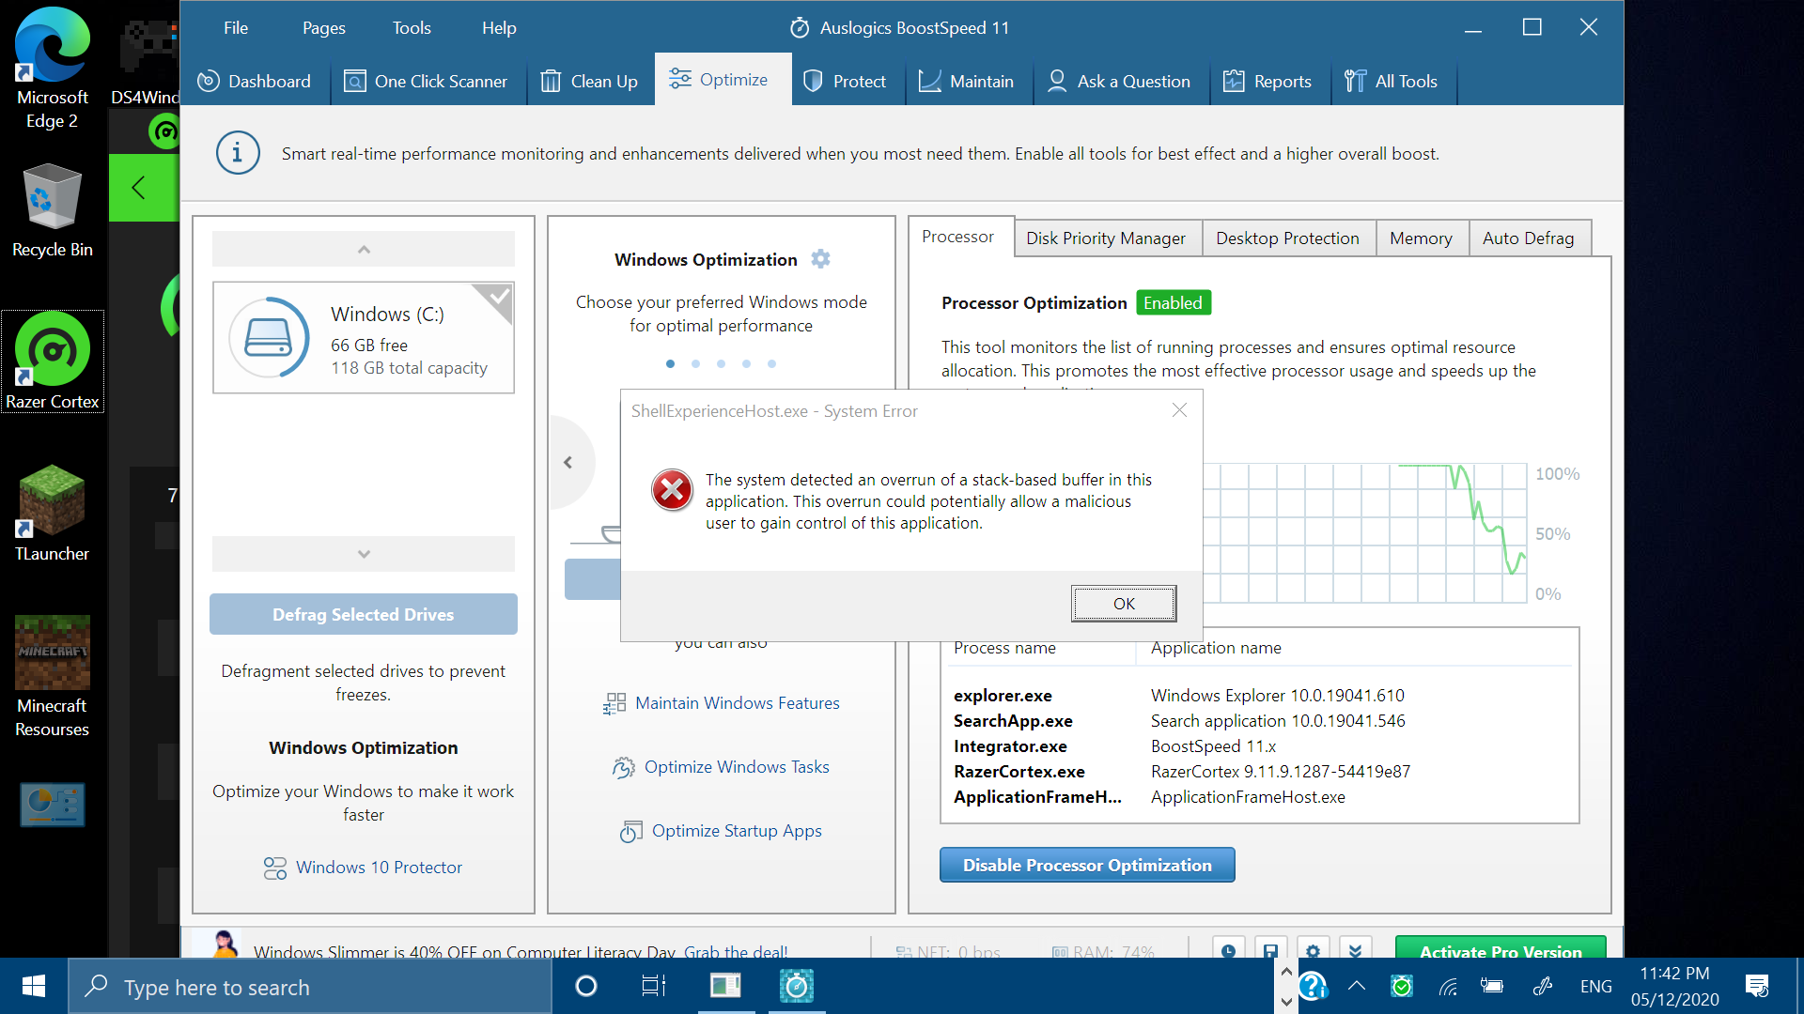The image size is (1804, 1014).
Task: Click Defrag Selected Drives button
Action: point(364,614)
